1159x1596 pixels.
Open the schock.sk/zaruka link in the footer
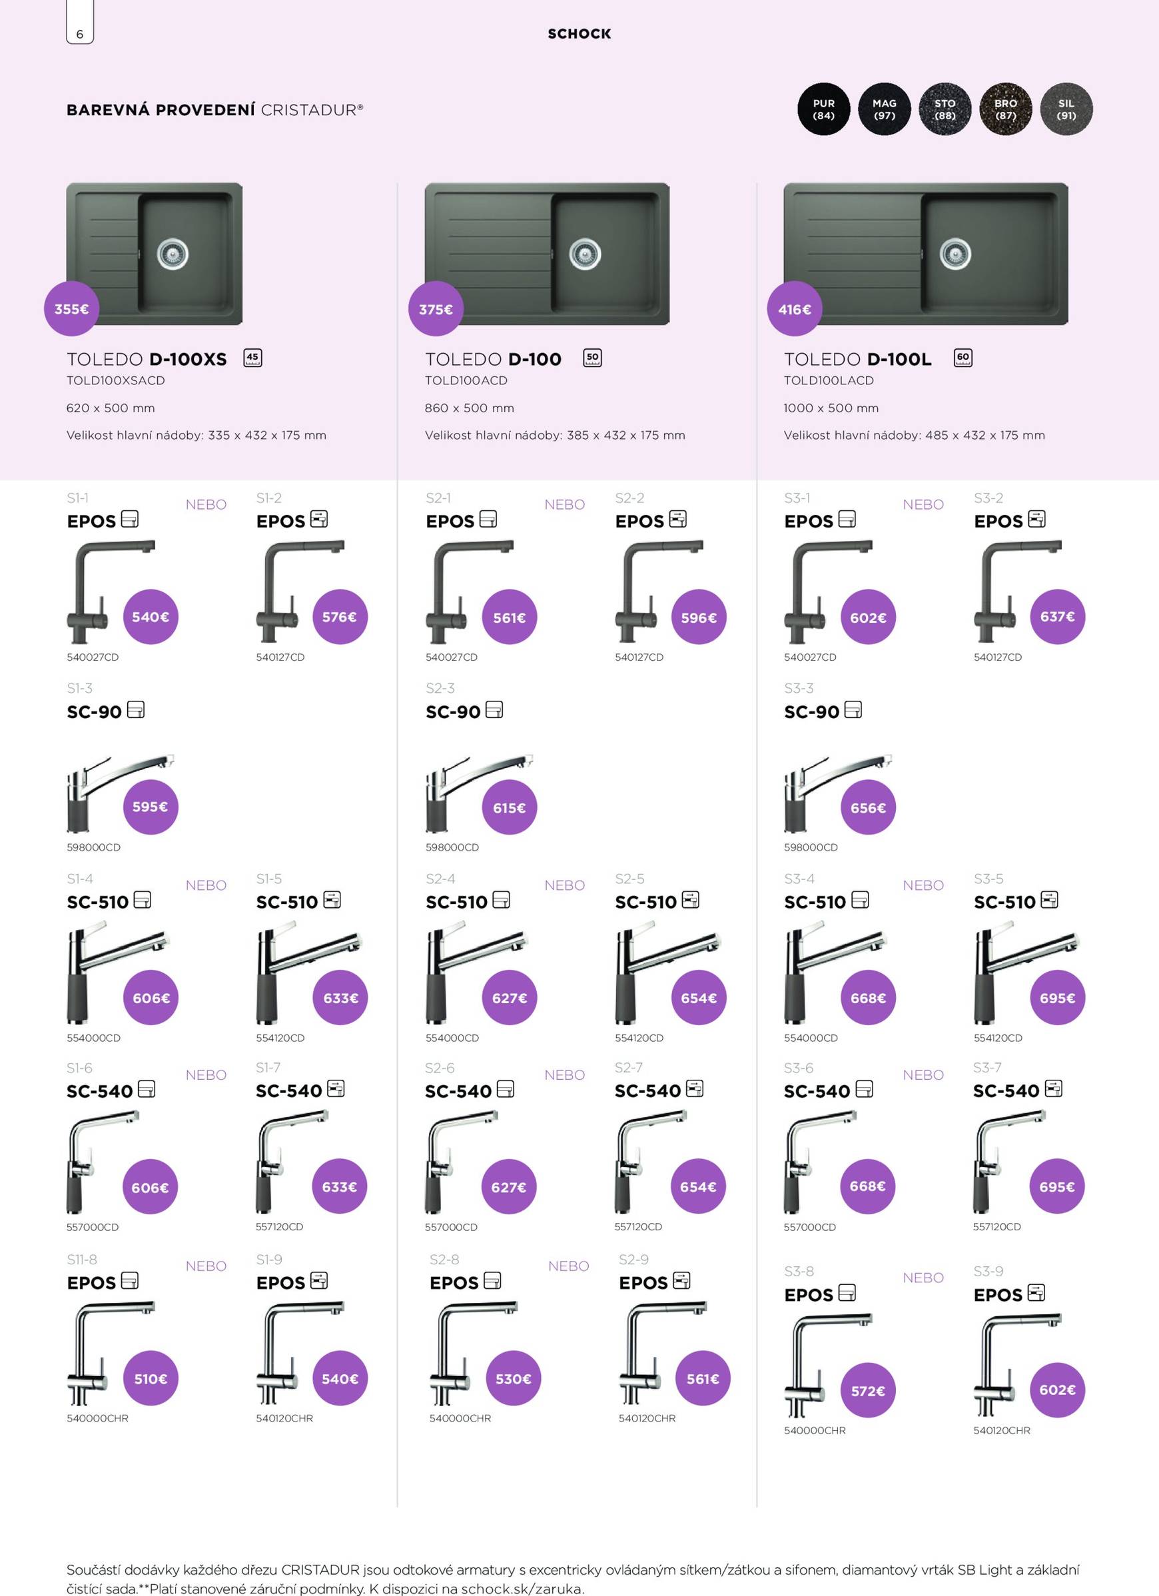pyautogui.click(x=522, y=1589)
